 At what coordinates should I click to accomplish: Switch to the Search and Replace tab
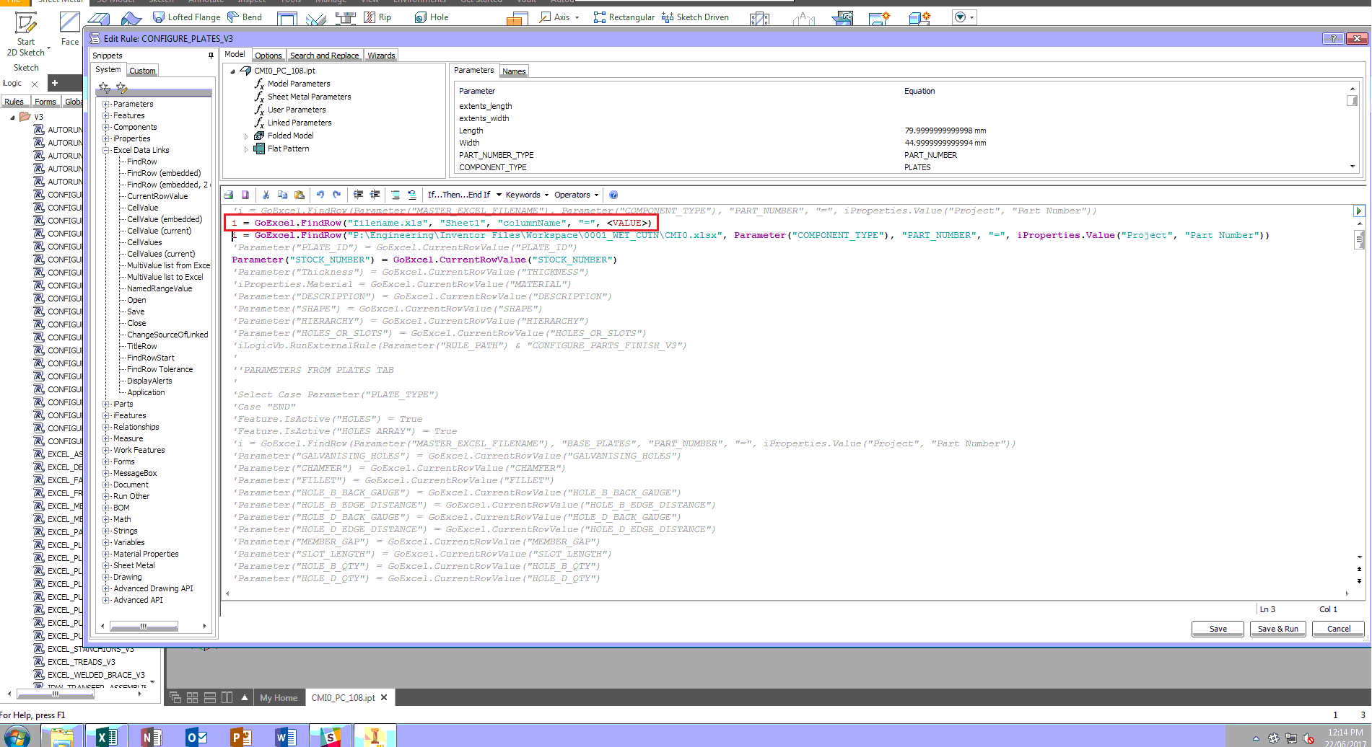click(x=324, y=55)
